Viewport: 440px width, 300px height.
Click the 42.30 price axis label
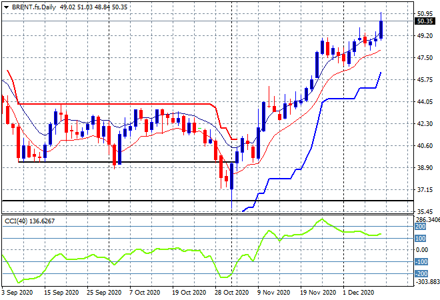(425, 124)
